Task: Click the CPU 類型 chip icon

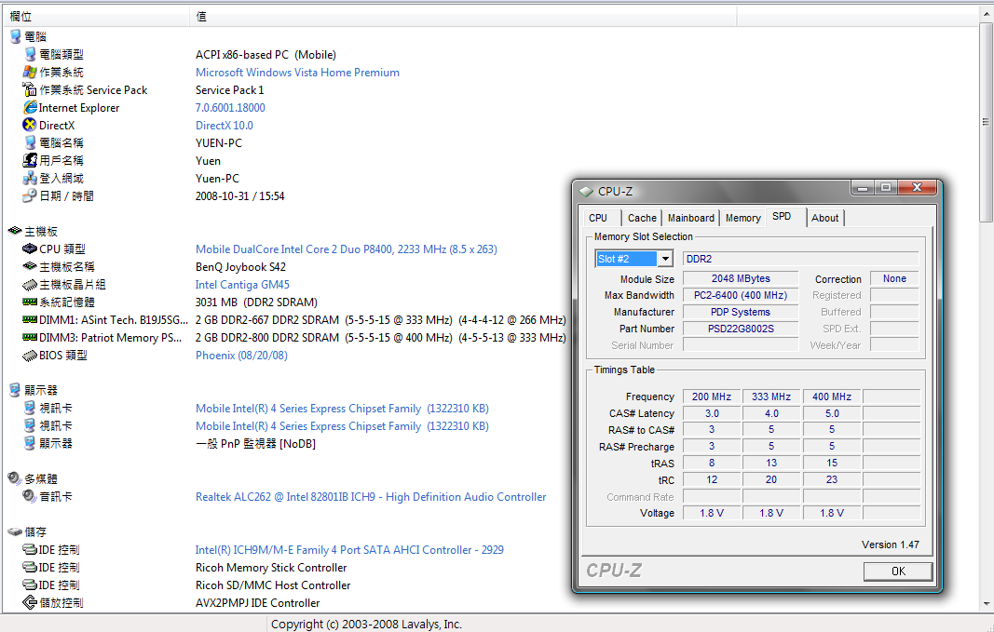Action: (x=30, y=249)
